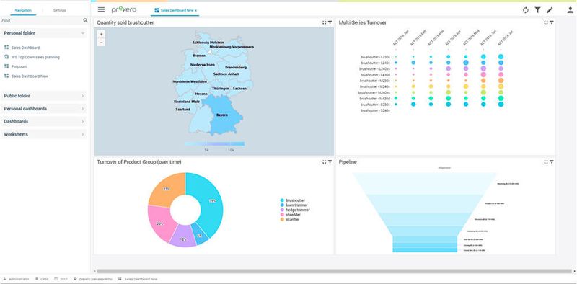Click the edit pencil icon

tap(550, 10)
